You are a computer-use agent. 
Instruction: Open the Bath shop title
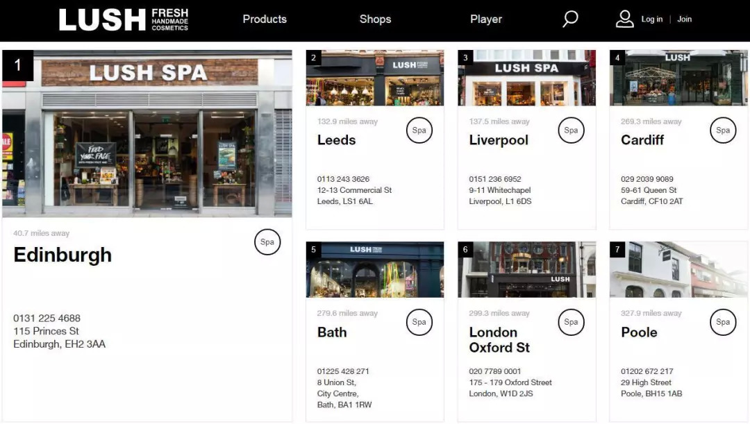332,332
